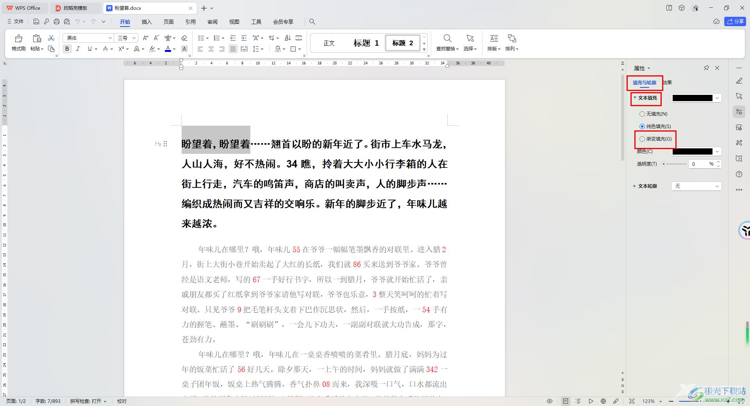Open the underline style dropdown arrow
This screenshot has height=406, width=750.
pyautogui.click(x=96, y=49)
